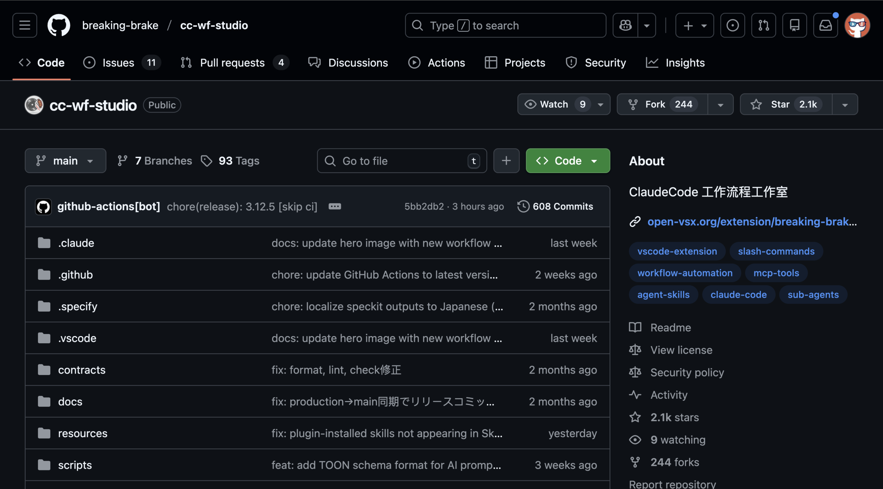This screenshot has height=489, width=883.
Task: Open the main branch selector
Action: coord(65,160)
